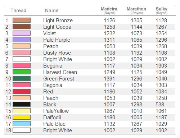
Task: Select Marathon code 1267 for Pale Blue
Action: pos(136,124)
